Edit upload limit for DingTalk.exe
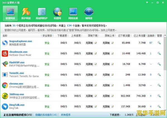Screen dimensions: 167x118 (x=112, y=107)
